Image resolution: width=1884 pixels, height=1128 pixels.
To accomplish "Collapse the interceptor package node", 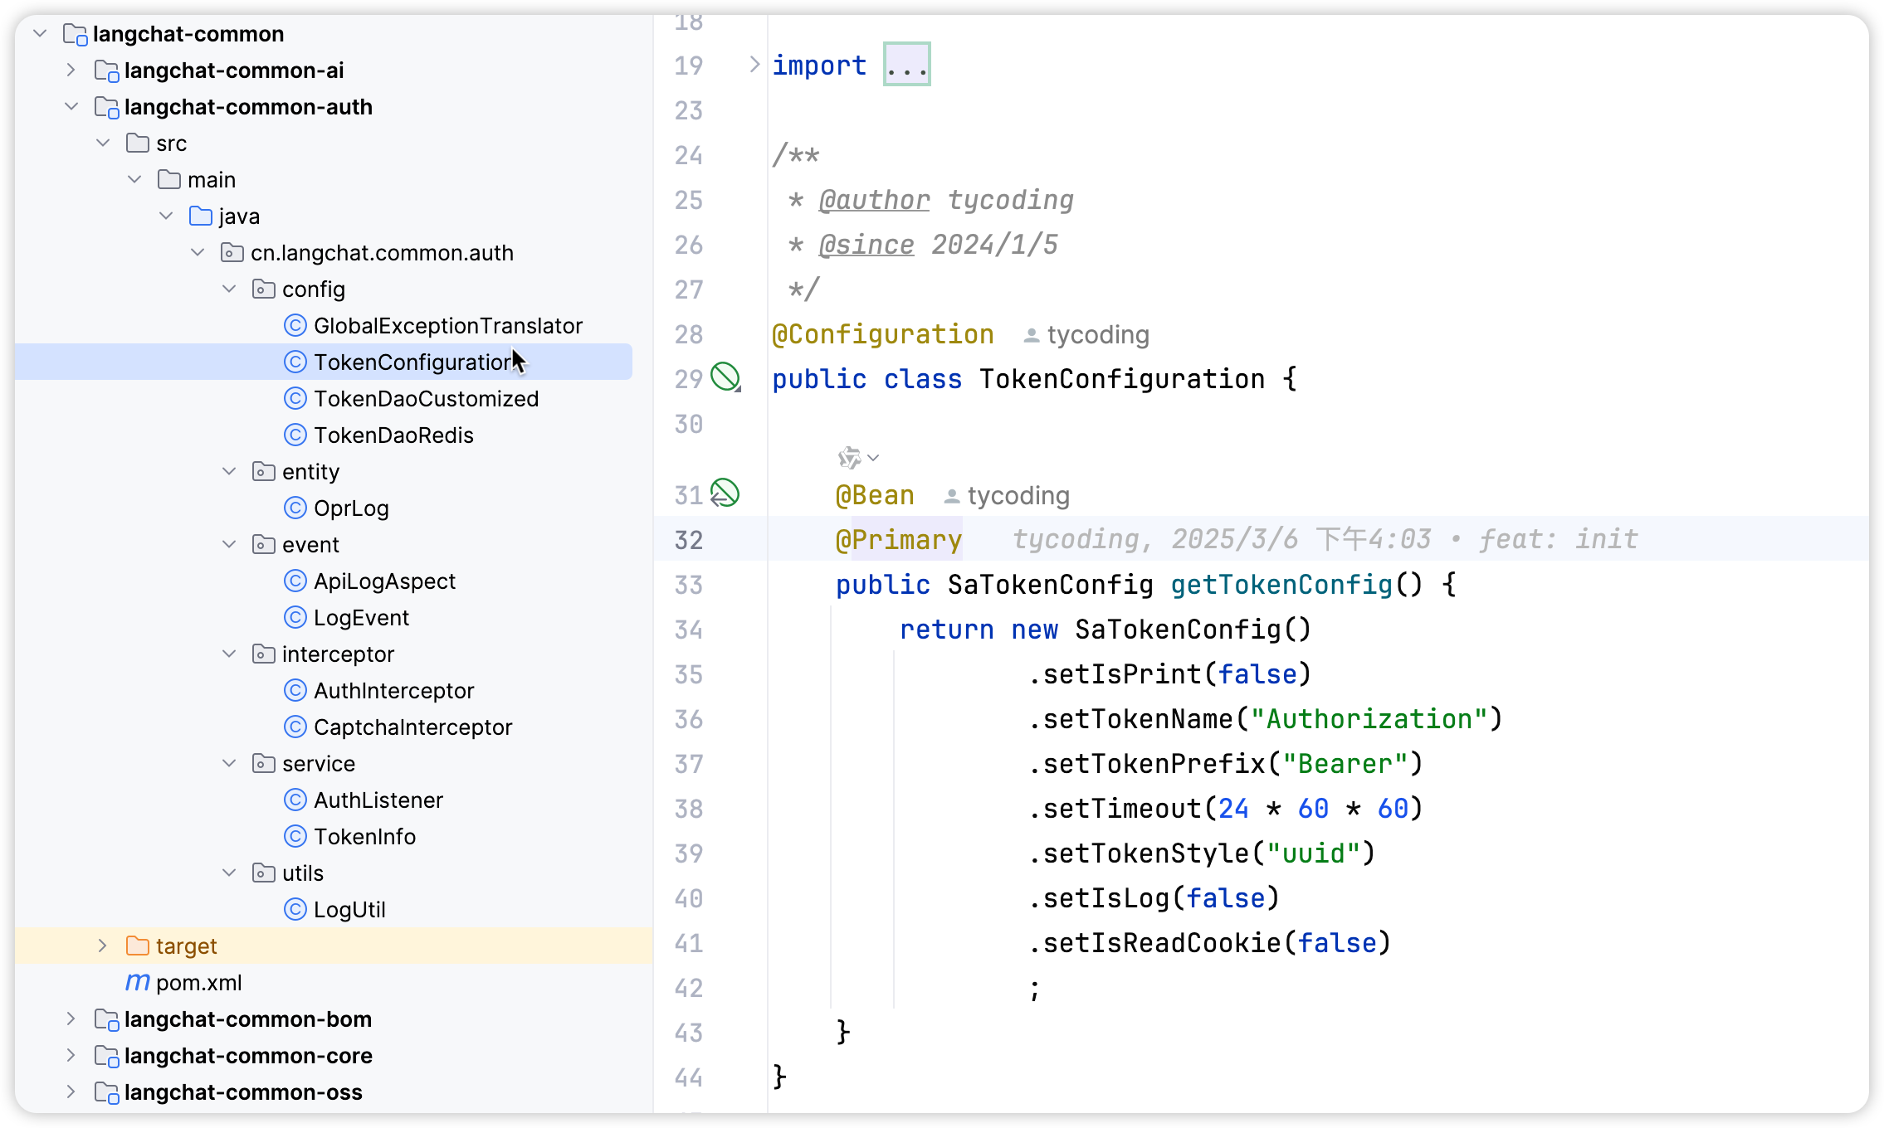I will coord(229,654).
